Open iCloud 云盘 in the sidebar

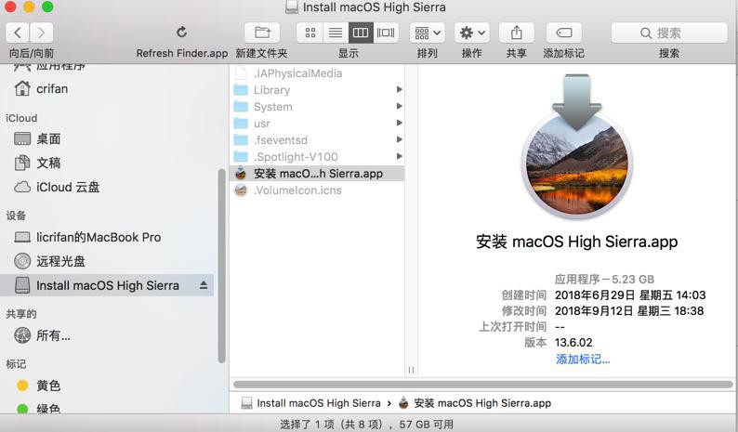108,187
